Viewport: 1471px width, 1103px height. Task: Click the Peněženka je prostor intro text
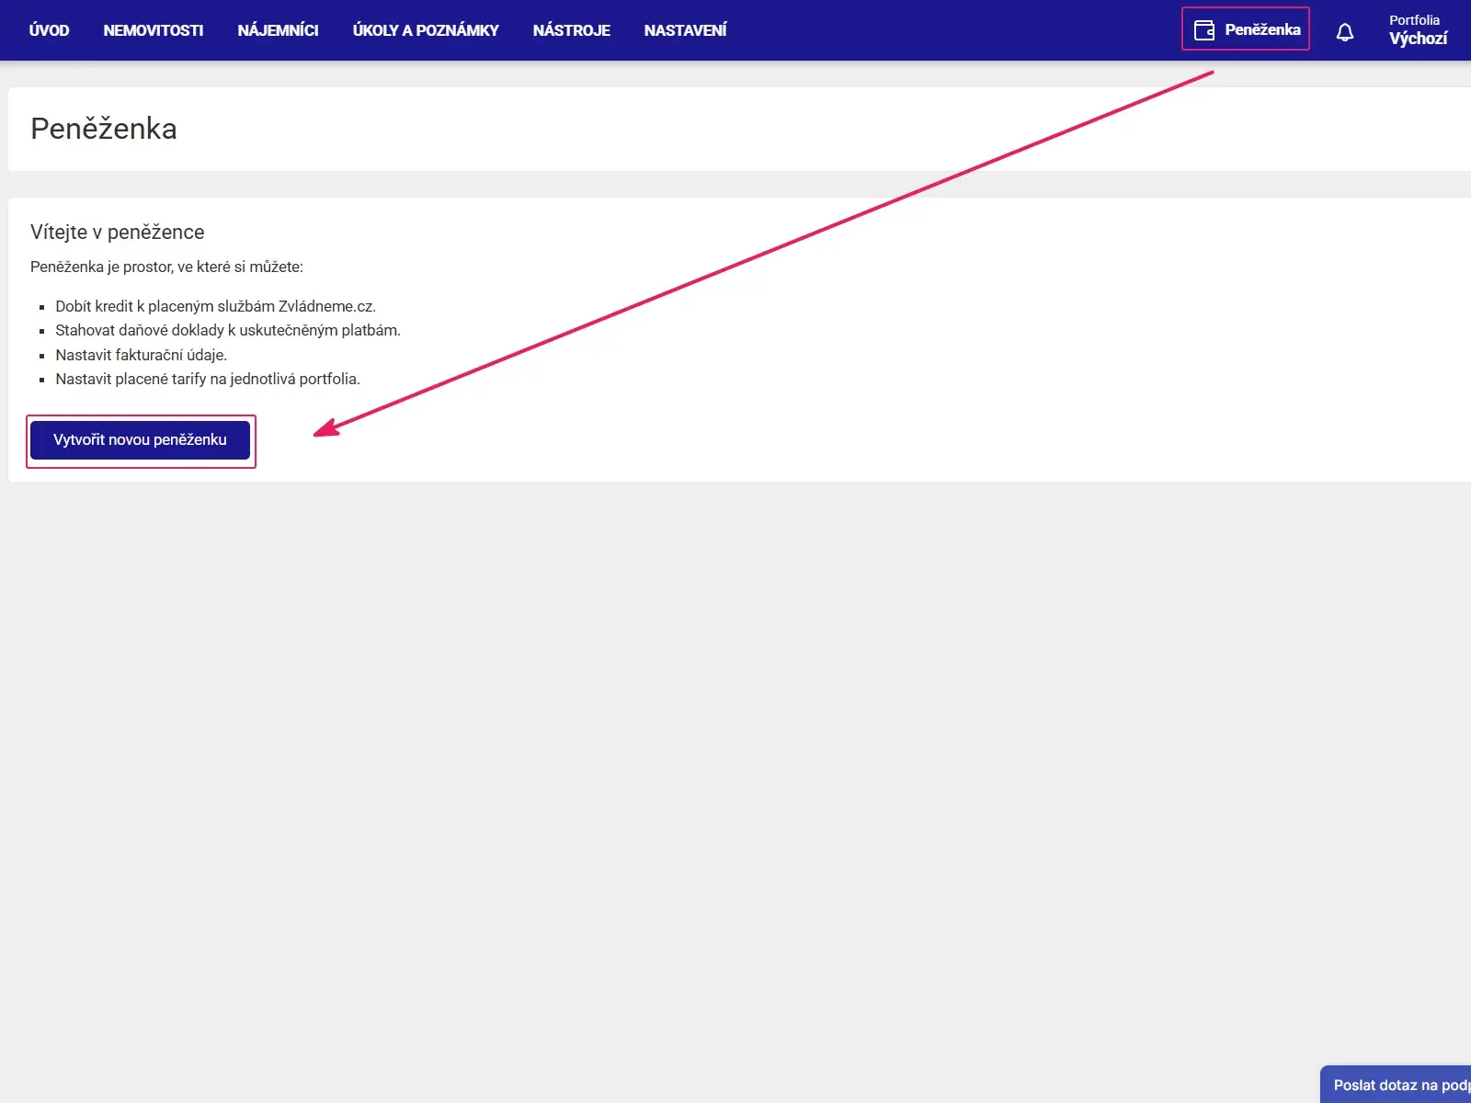166,267
